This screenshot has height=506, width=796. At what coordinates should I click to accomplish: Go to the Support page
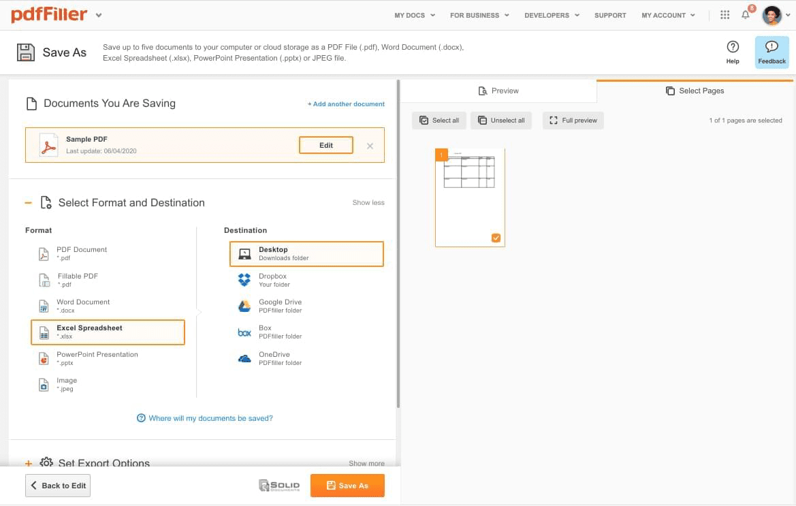click(610, 15)
